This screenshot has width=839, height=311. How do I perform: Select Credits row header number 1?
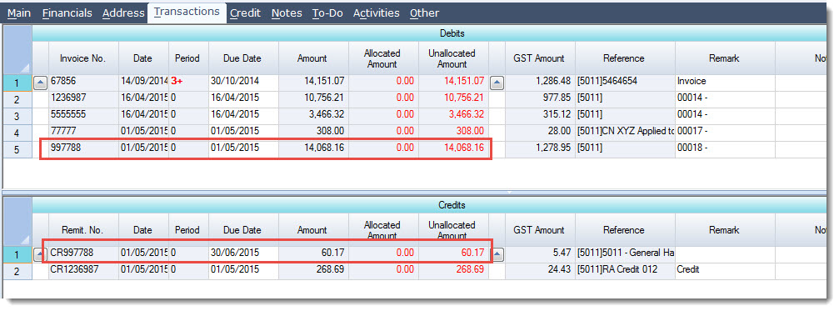17,254
